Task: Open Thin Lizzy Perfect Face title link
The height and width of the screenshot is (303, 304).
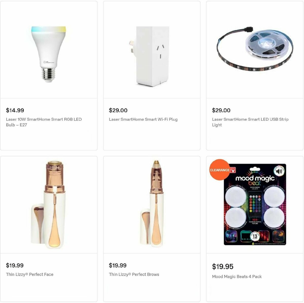Action: click(x=30, y=274)
